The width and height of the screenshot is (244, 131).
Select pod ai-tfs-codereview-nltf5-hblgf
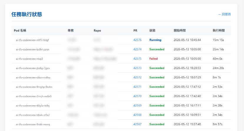[x=32, y=40]
